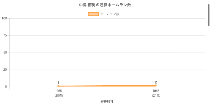Click the 1966 x-axis label
Screen dimensions: 210x105
(156, 91)
